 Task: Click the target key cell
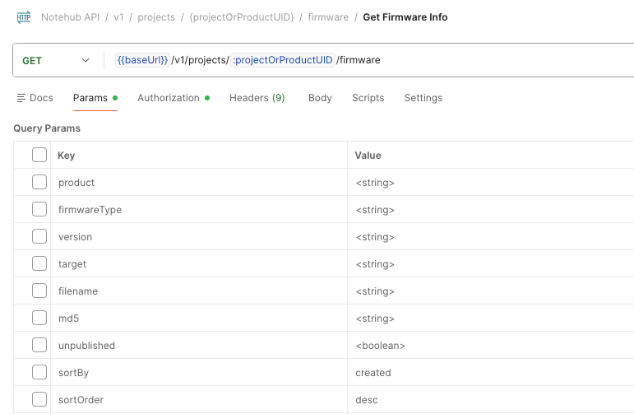pos(199,264)
